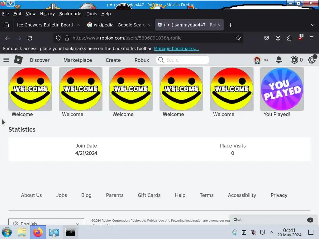This screenshot has height=239, width=319.
Task: Open the Start menu orb in the taskbar
Action: click(x=7, y=232)
